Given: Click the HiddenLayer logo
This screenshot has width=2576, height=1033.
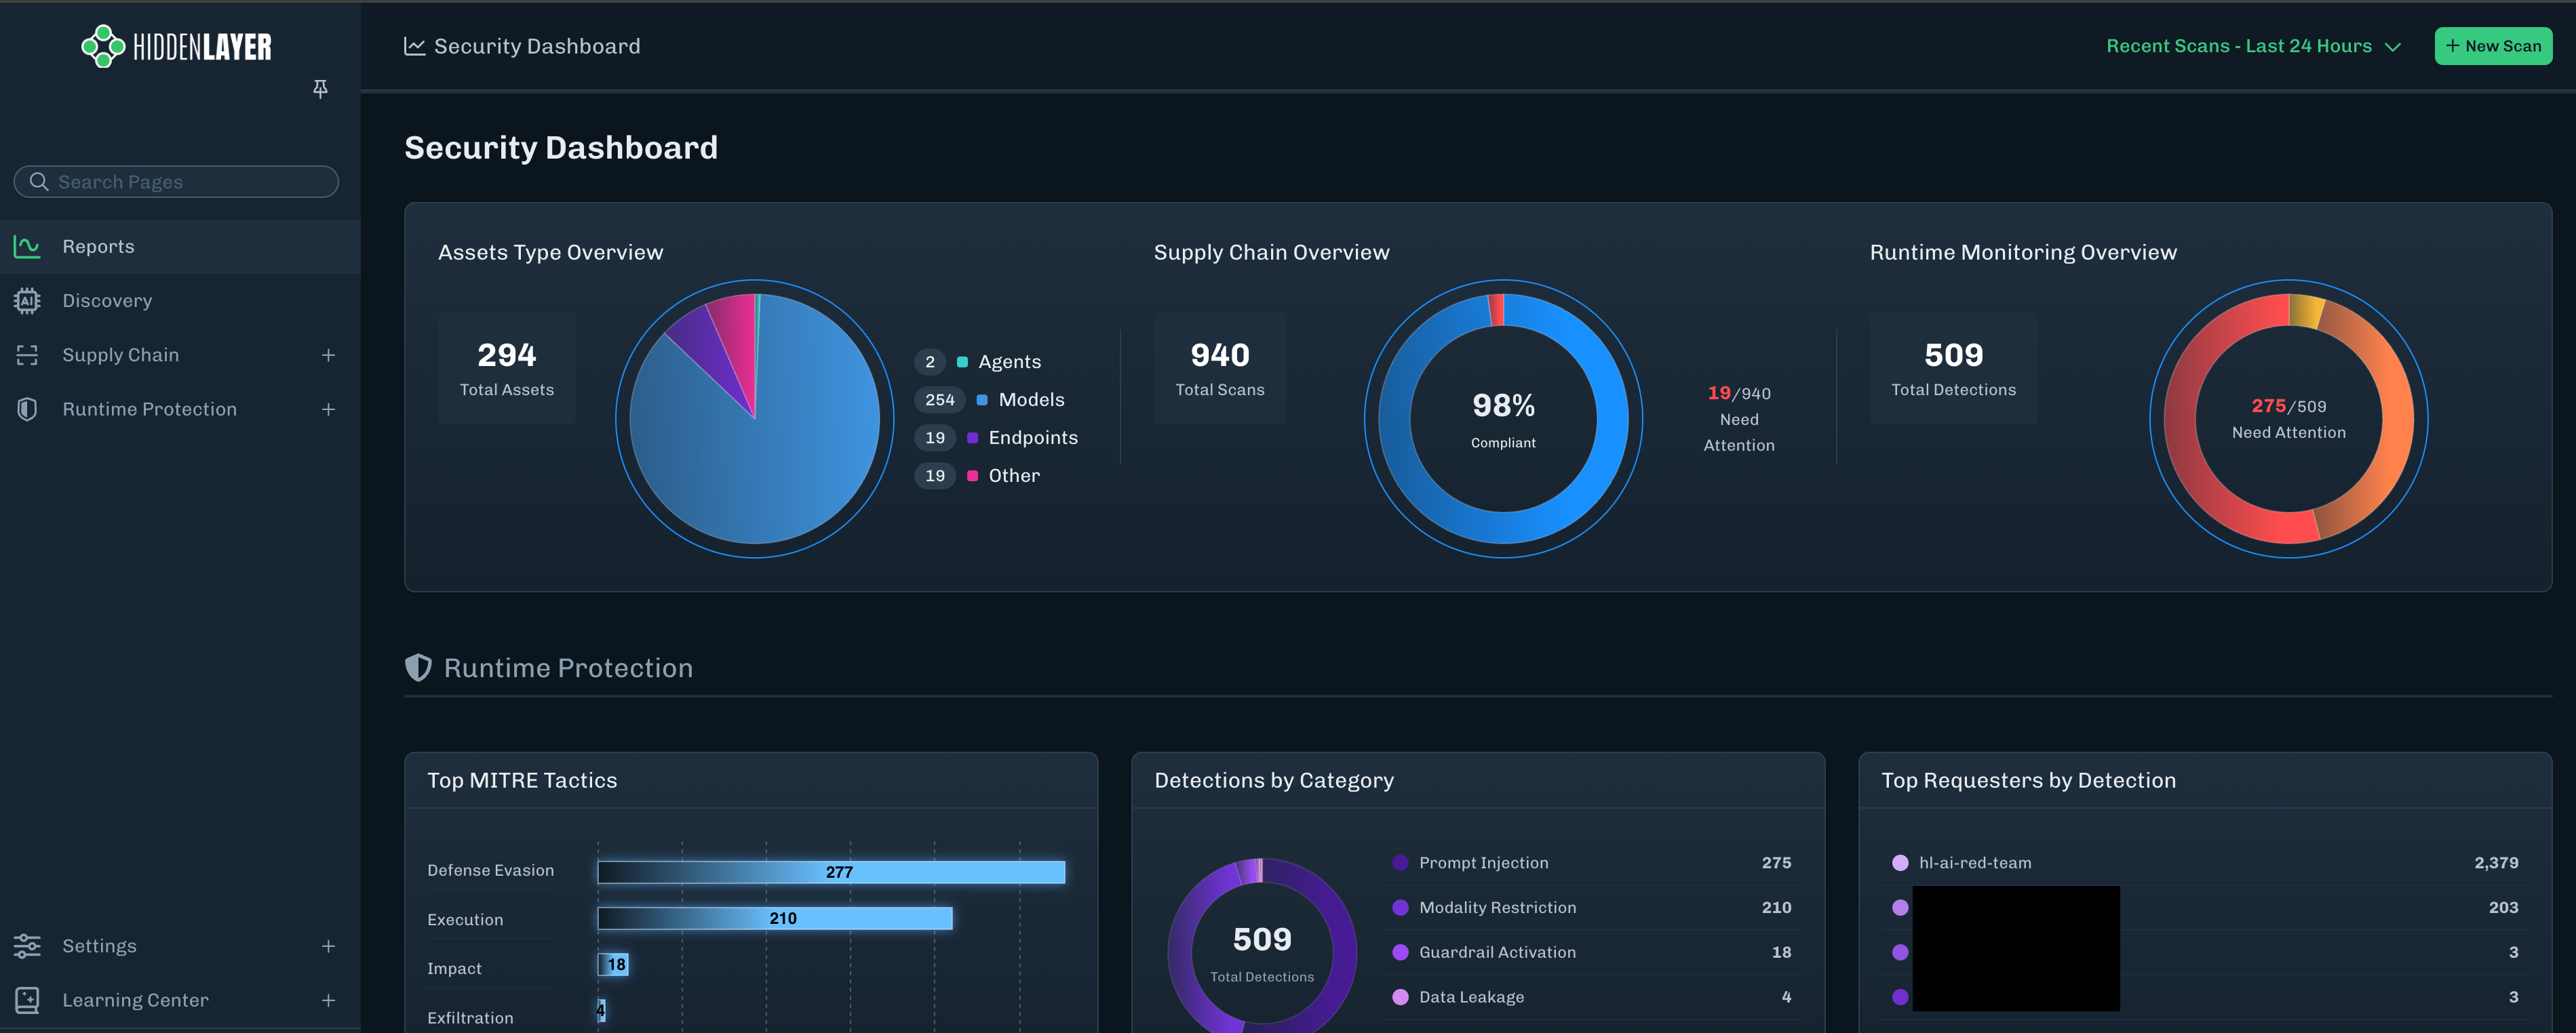Looking at the screenshot, I should (175, 45).
